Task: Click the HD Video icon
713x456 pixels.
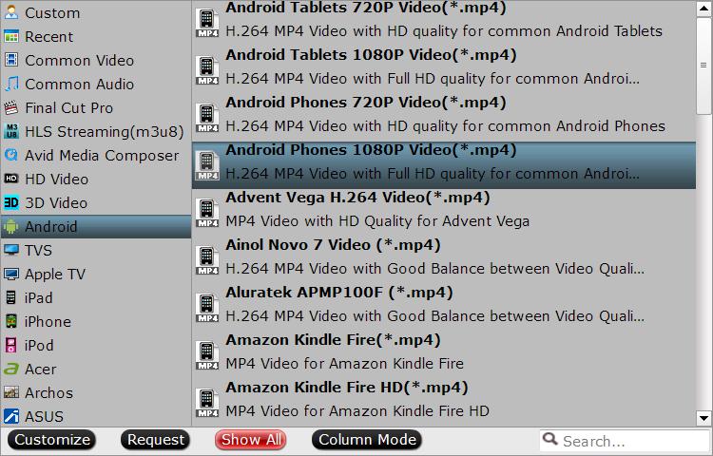Action: tap(11, 179)
